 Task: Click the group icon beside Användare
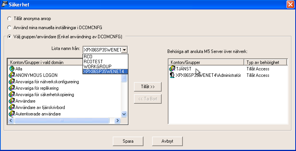12,101
